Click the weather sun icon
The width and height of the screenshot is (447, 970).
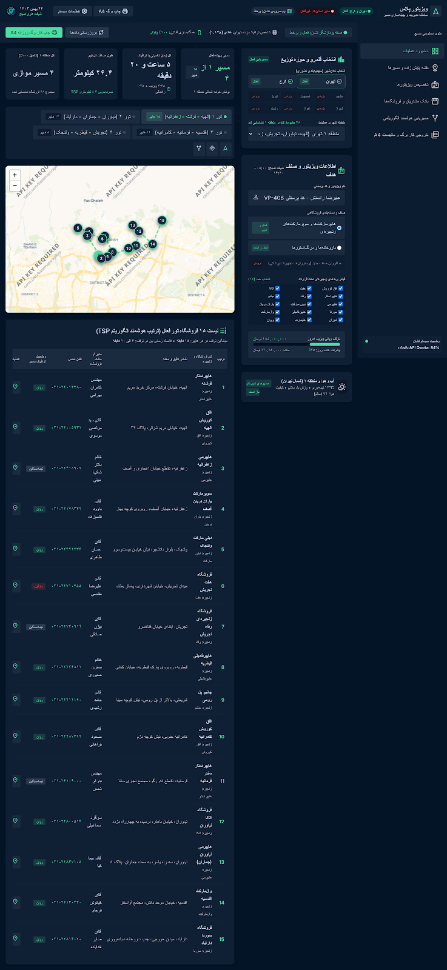342,386
